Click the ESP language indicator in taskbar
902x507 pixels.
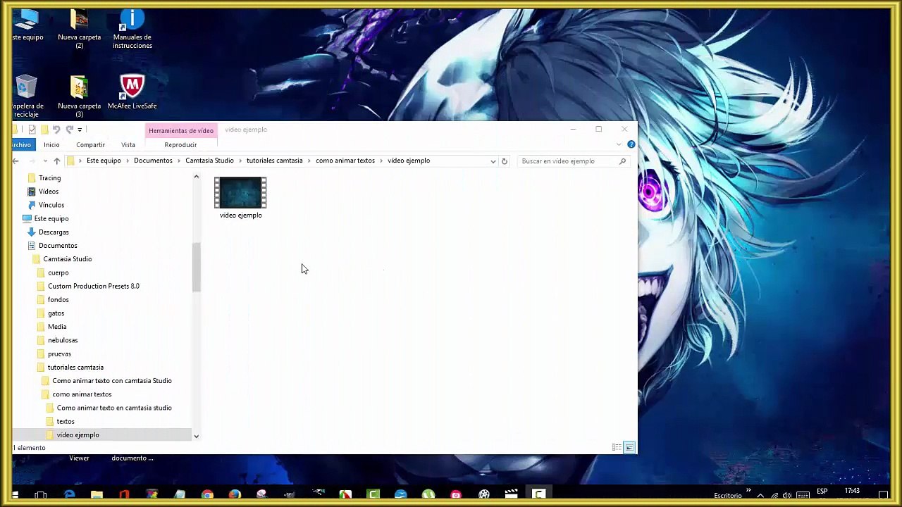tap(822, 492)
